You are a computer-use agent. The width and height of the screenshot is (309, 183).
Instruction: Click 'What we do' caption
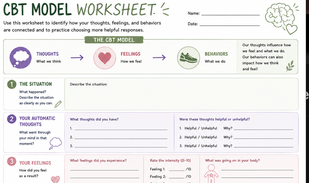(215, 61)
